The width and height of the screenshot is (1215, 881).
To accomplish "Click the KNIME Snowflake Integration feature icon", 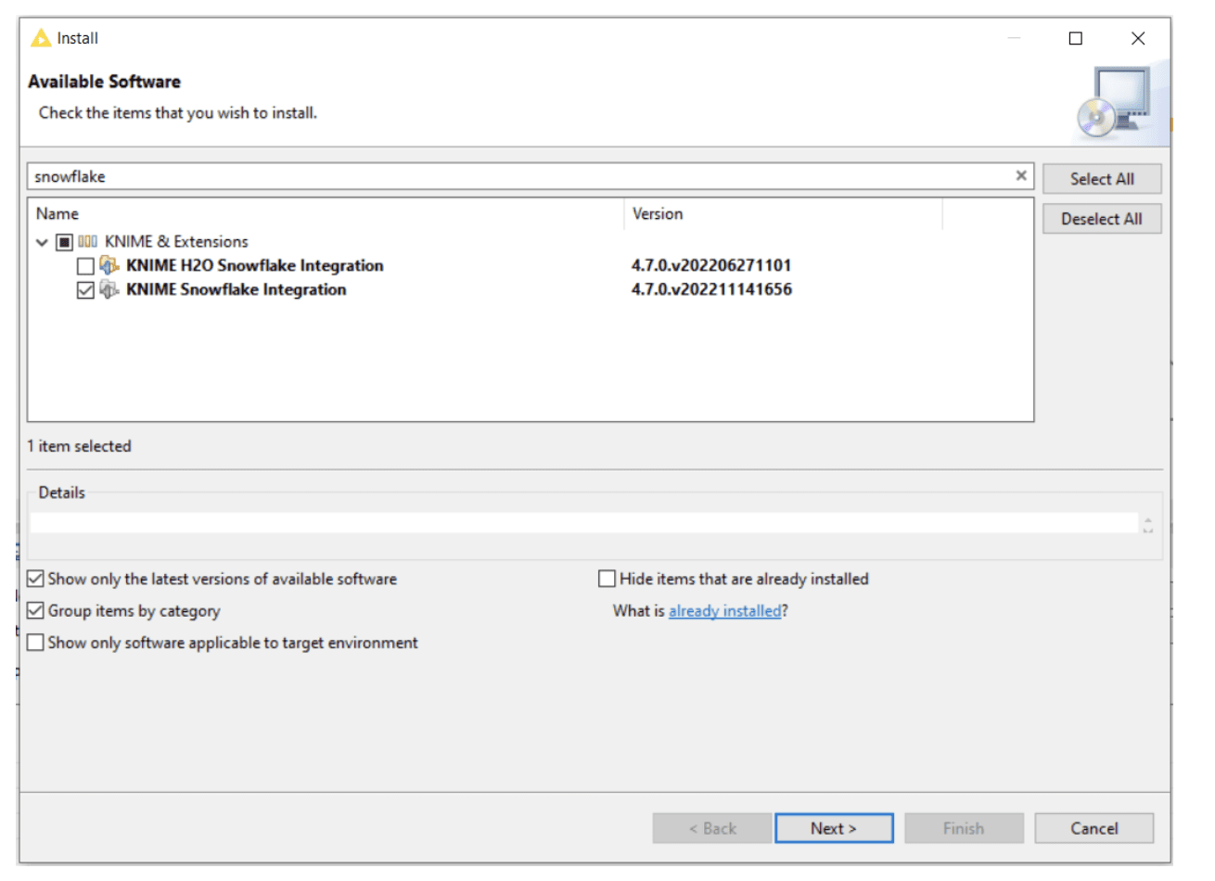I will click(x=109, y=289).
